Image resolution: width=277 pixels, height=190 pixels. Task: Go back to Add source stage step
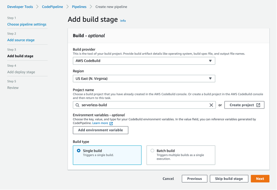[x=21, y=40]
